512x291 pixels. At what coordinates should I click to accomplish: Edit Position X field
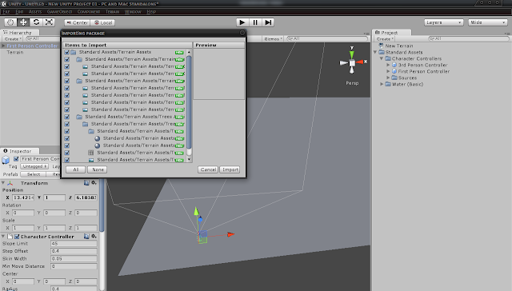pyautogui.click(x=23, y=197)
